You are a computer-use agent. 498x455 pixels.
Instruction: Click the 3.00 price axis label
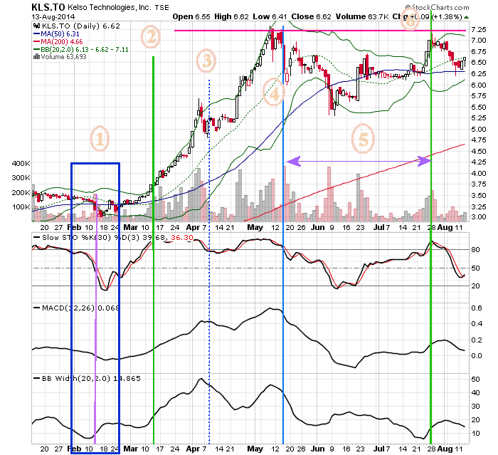pyautogui.click(x=479, y=217)
